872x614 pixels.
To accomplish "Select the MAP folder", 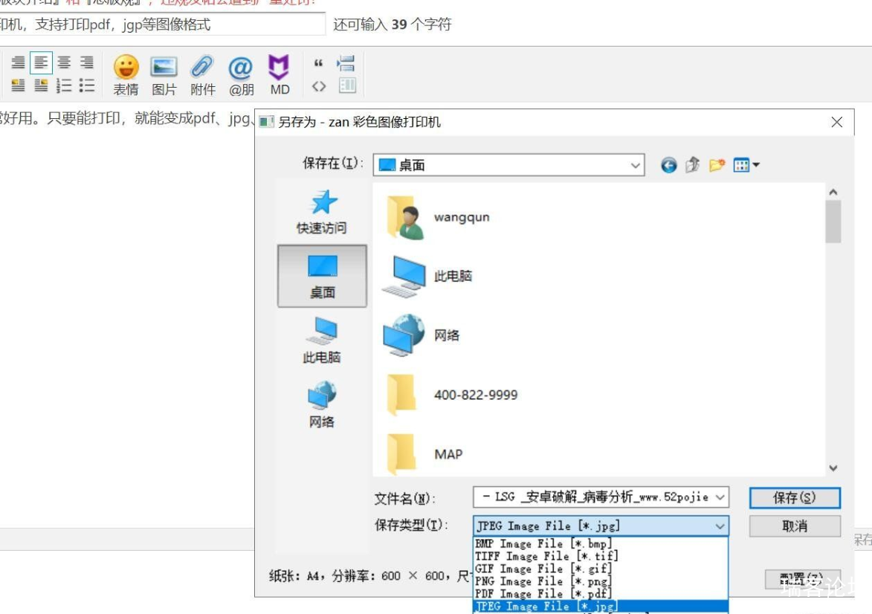I will pyautogui.click(x=424, y=454).
